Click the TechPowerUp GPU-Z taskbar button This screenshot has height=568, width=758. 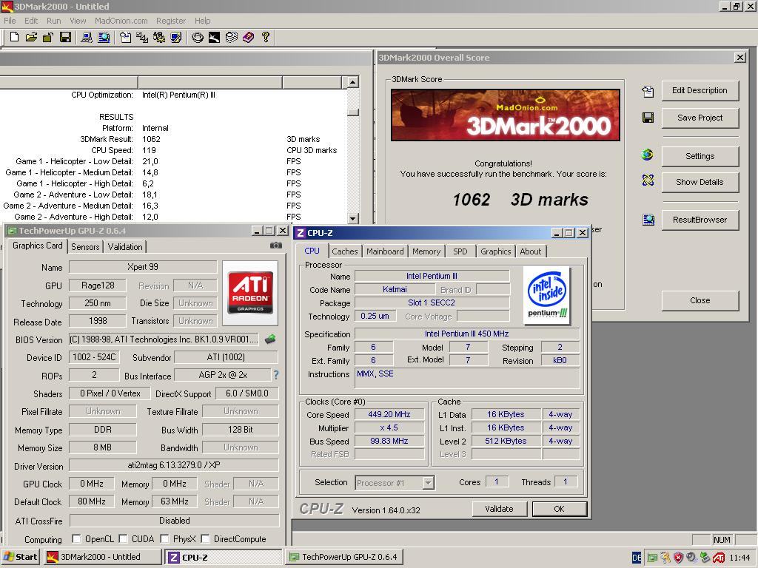click(x=344, y=557)
